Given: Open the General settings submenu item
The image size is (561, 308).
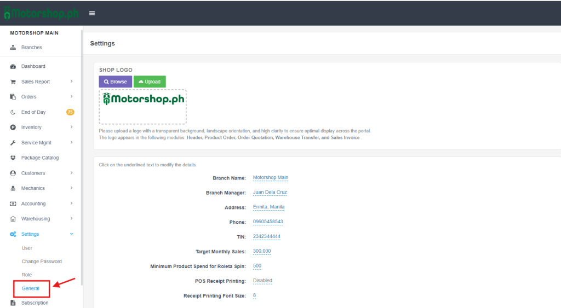Looking at the screenshot, I should coord(31,288).
